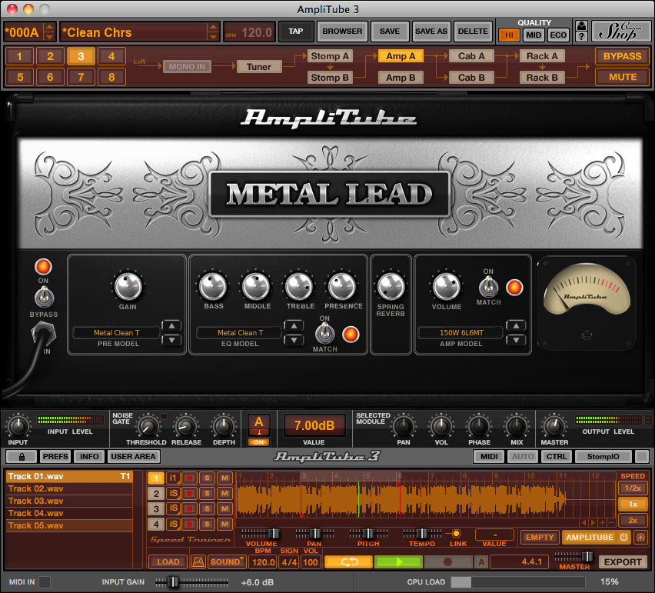Select the 1/2x speed button
Screen dimensions: 655x593
632,489
